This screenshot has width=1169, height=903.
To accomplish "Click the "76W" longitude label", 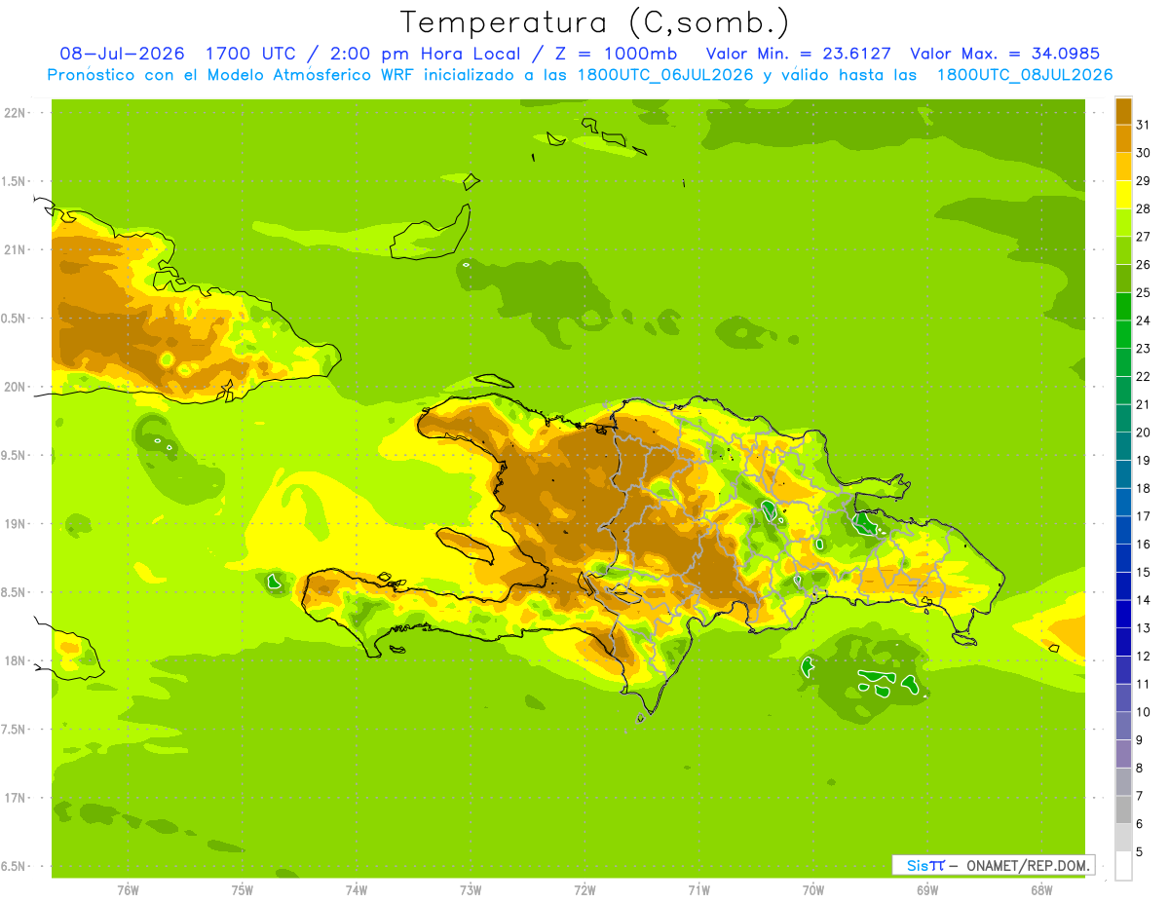I will click(128, 891).
